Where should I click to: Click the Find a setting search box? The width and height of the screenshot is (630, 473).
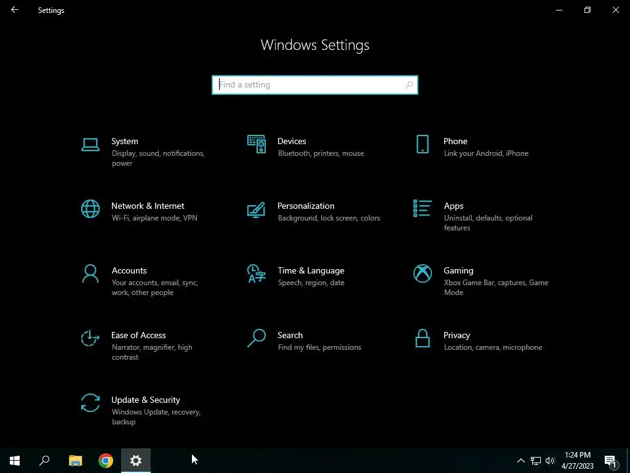[315, 85]
